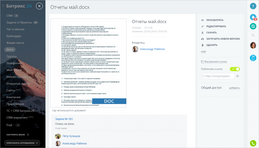Click Удалить action

pyautogui.click(x=212, y=45)
